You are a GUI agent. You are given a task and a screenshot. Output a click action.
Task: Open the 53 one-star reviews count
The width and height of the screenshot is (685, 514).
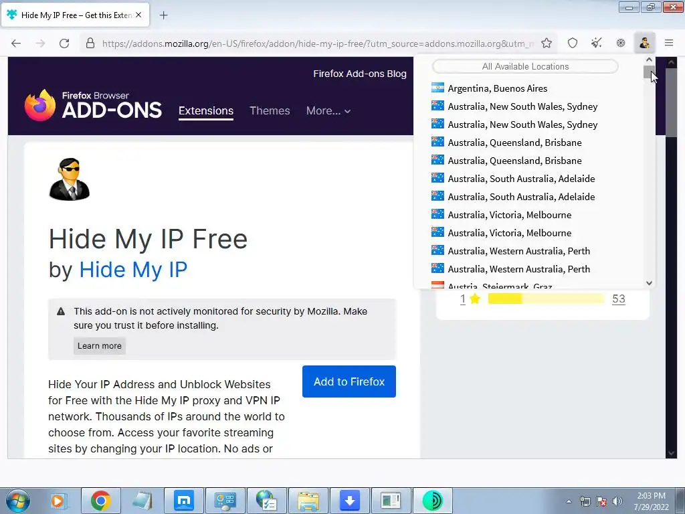click(619, 299)
